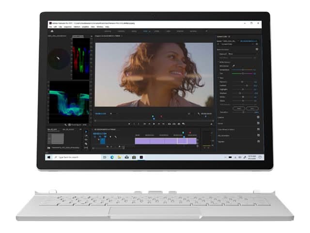Expand the HSL Secondary section
Viewport: 310px width, 233px height.
[x=224, y=135]
